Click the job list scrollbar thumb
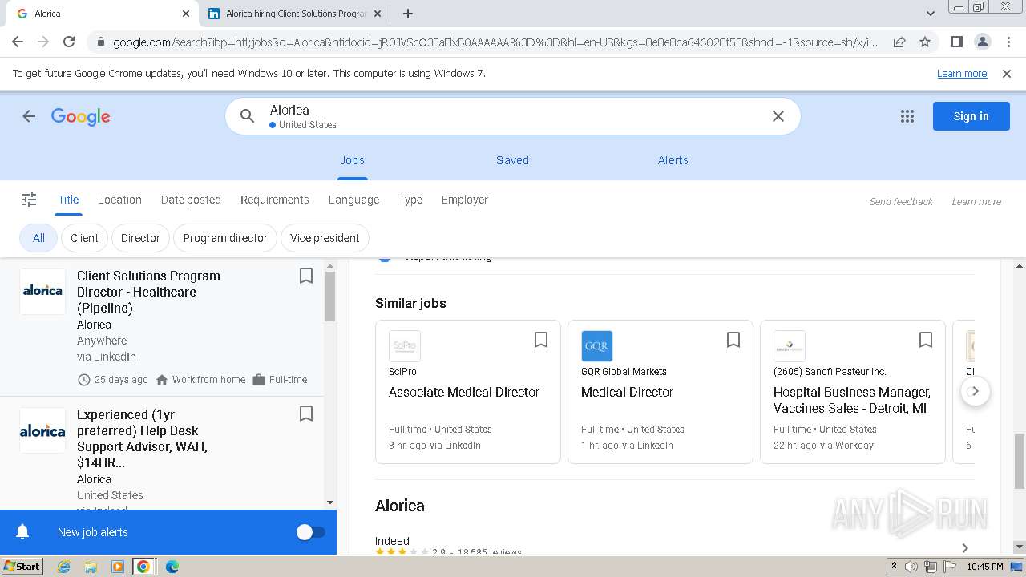Viewport: 1026px width, 577px height. click(330, 297)
